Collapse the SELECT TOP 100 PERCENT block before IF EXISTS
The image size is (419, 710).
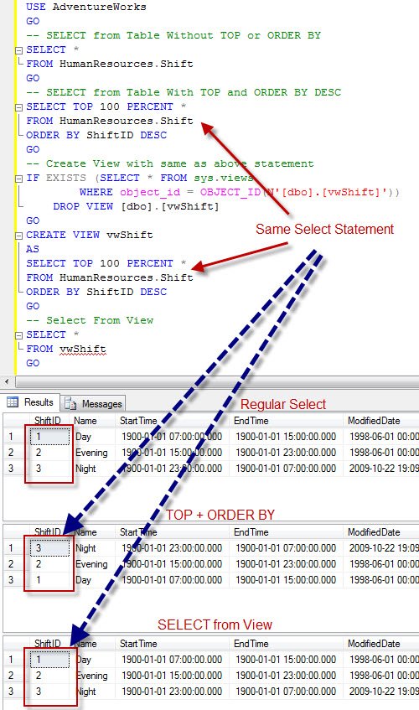[19, 107]
